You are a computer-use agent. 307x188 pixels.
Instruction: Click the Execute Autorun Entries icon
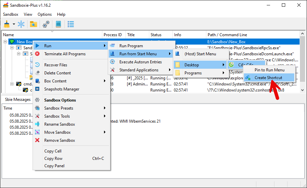point(113,62)
